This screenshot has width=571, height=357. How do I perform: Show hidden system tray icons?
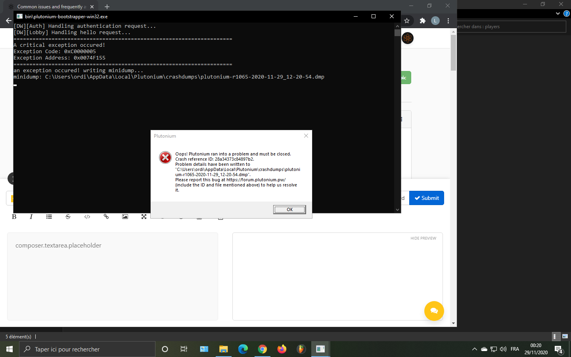click(474, 349)
